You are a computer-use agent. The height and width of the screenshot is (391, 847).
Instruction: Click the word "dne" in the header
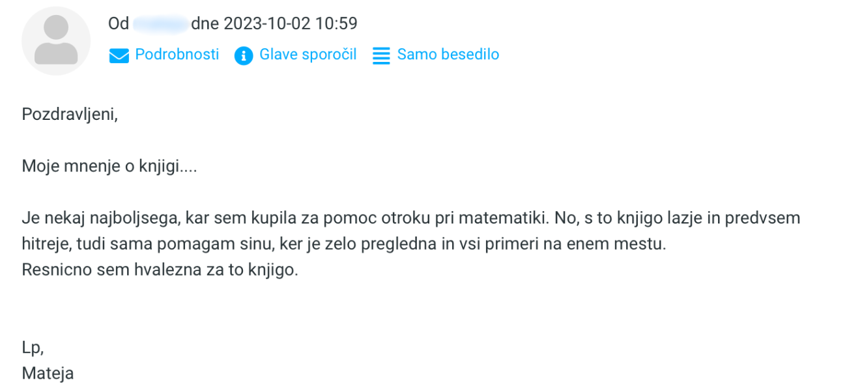tap(205, 24)
